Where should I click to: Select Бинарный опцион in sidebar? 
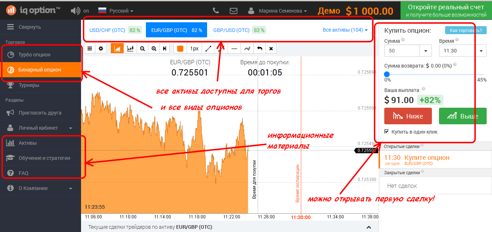(x=40, y=70)
